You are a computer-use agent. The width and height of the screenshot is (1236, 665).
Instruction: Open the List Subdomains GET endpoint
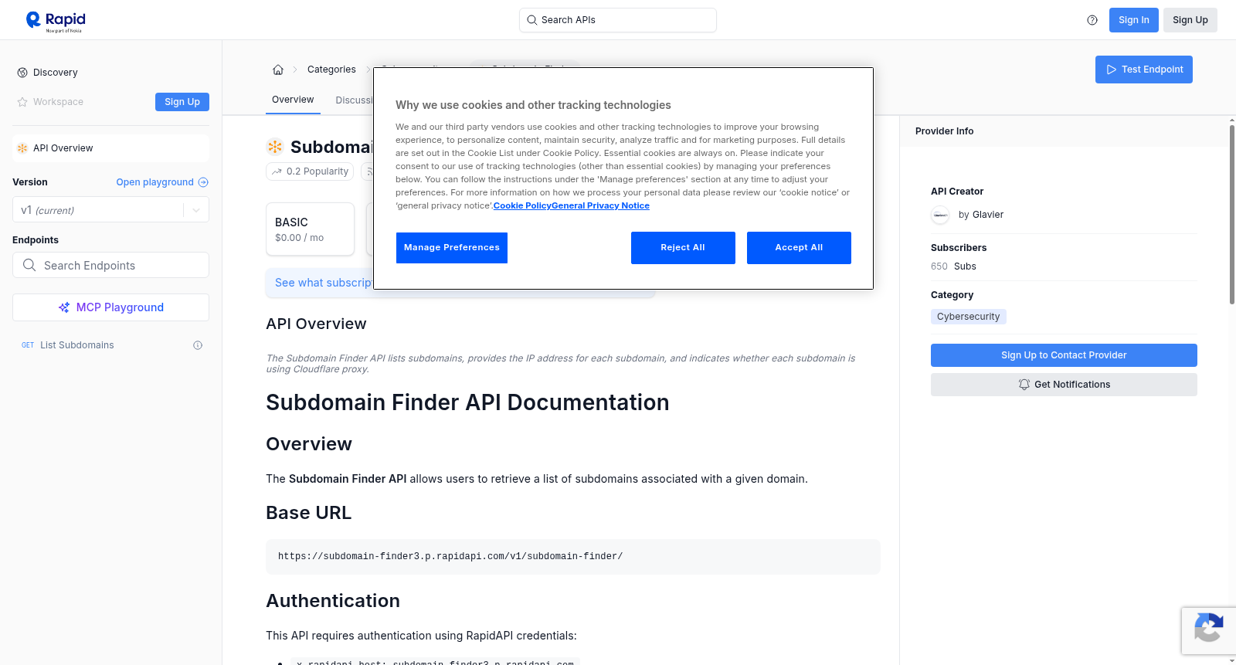coord(110,345)
